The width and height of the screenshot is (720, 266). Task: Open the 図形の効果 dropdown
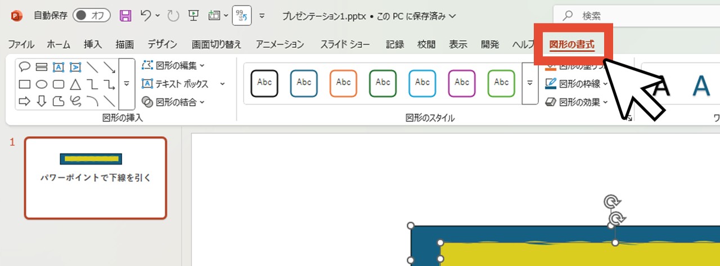click(577, 102)
